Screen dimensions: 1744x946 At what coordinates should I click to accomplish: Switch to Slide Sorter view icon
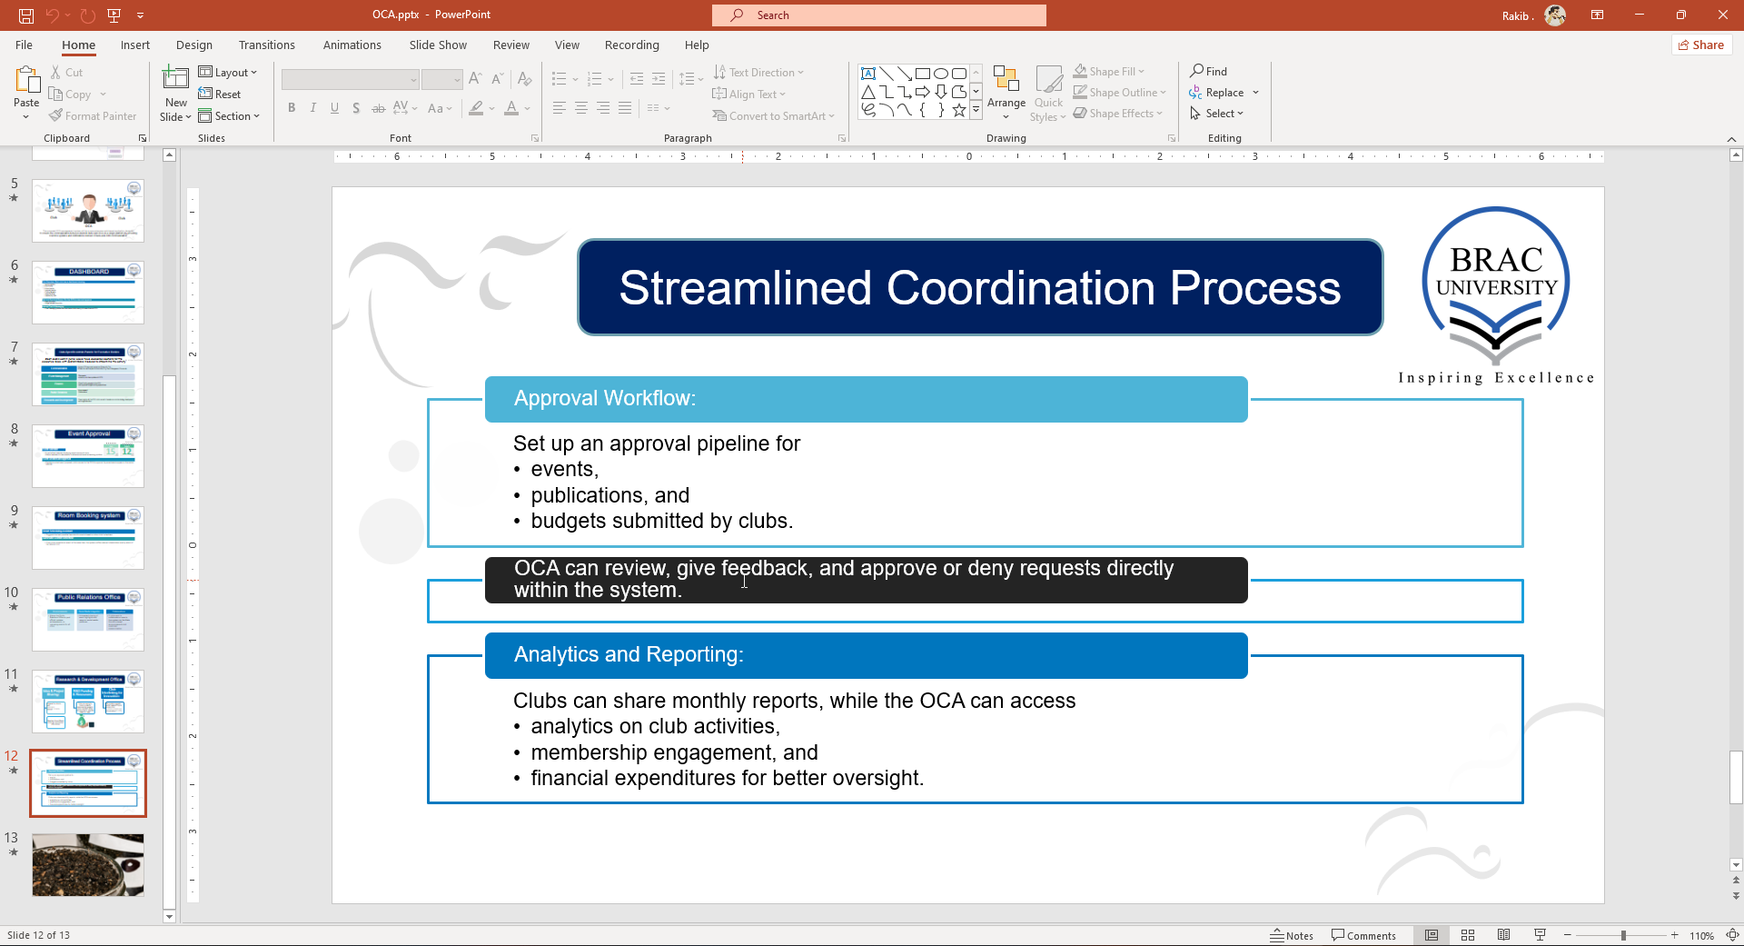pyautogui.click(x=1467, y=935)
